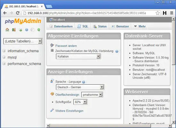Open the SQL tab
The image size is (176, 128).
[x=83, y=26]
